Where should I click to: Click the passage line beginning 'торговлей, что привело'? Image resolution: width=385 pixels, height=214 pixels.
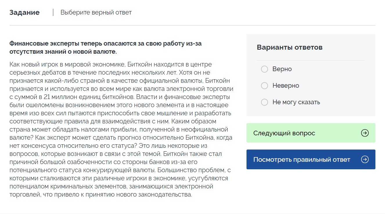101,195
